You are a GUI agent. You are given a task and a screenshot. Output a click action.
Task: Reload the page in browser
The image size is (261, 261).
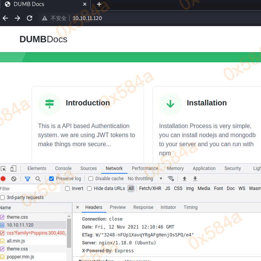[x=30, y=18]
